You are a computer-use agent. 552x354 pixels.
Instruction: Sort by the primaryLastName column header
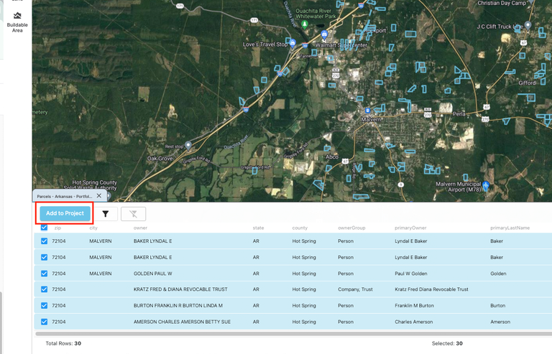(x=510, y=228)
